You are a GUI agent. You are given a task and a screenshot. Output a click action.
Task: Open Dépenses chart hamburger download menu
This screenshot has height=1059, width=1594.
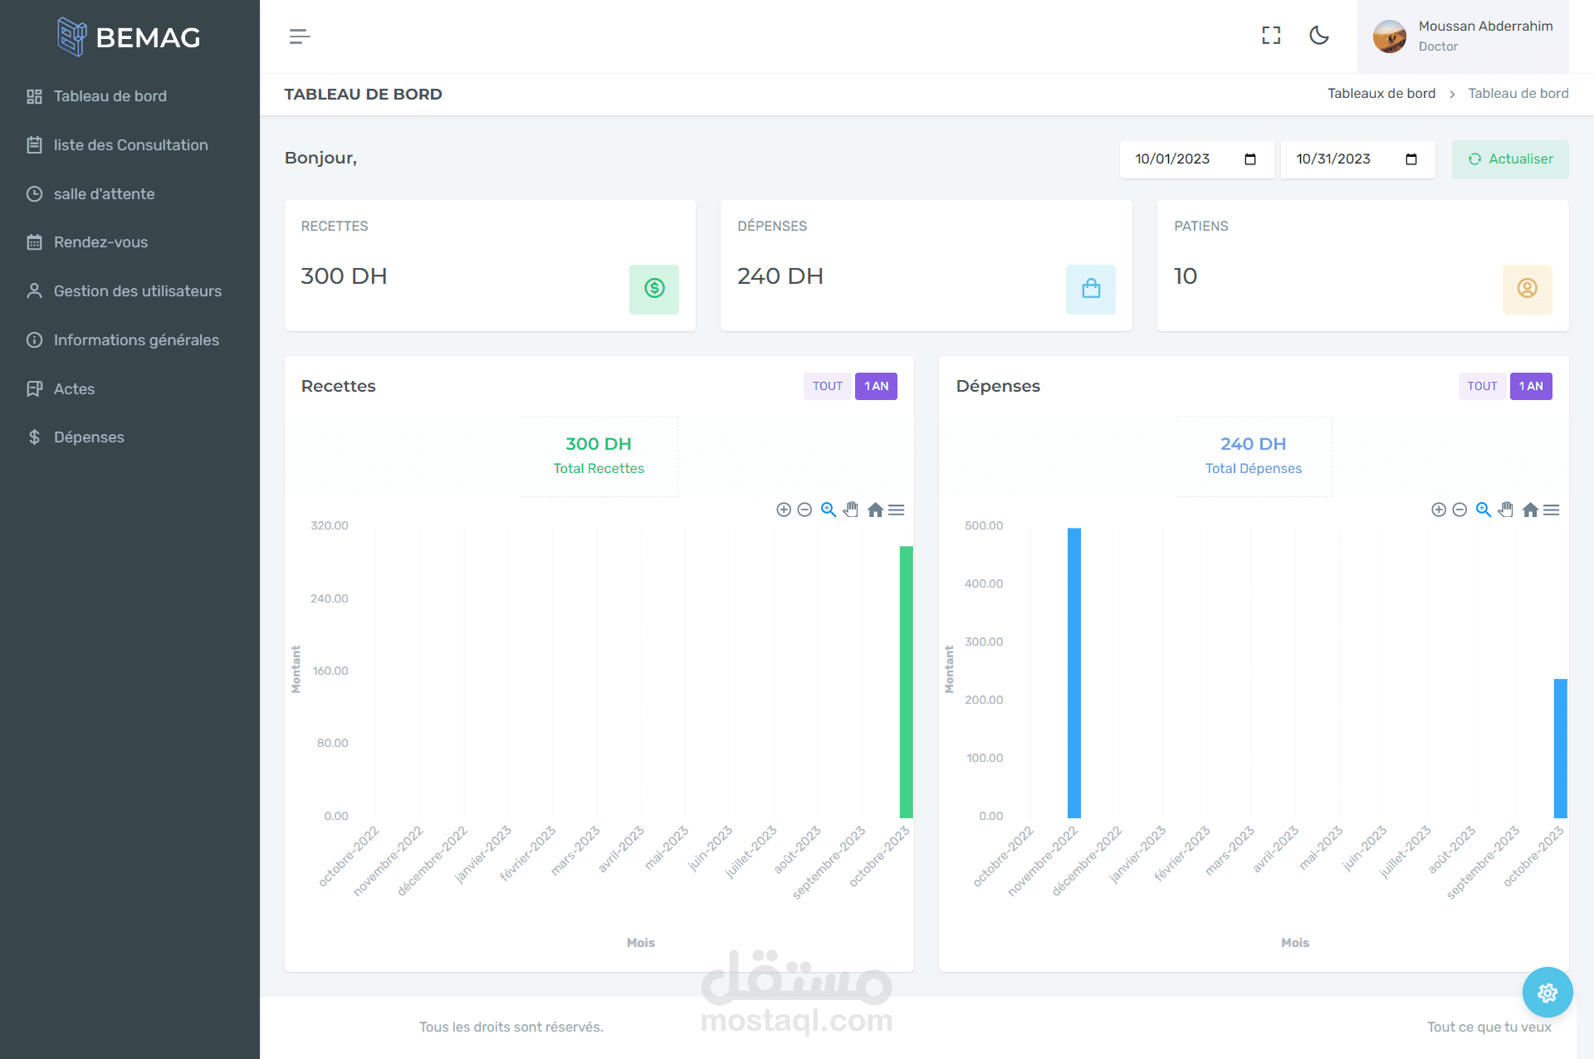click(x=1552, y=510)
